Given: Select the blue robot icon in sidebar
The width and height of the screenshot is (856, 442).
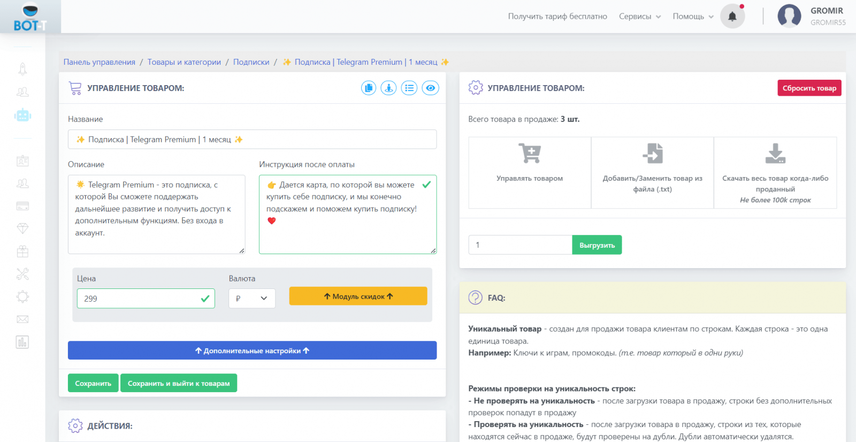Looking at the screenshot, I should pyautogui.click(x=22, y=115).
